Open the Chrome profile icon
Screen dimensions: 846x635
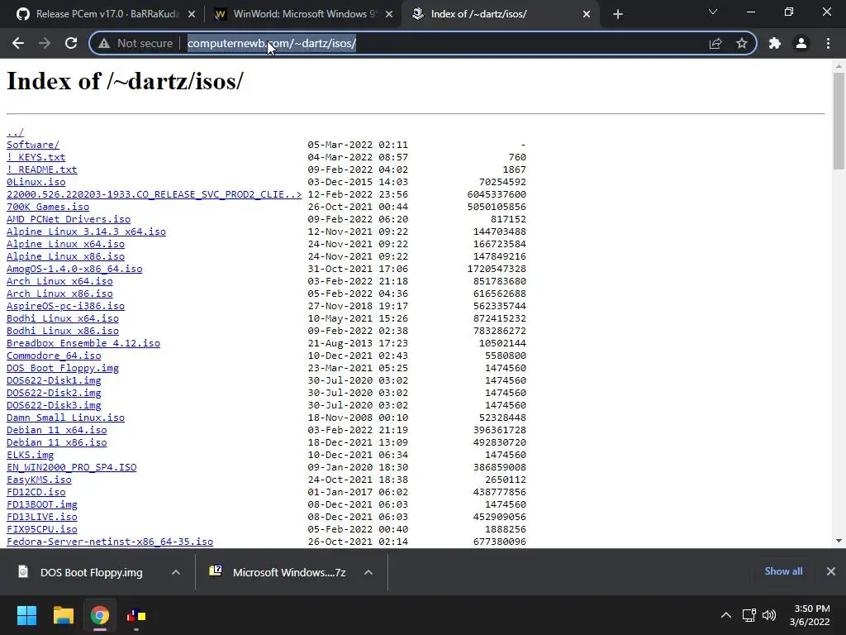[x=801, y=43]
